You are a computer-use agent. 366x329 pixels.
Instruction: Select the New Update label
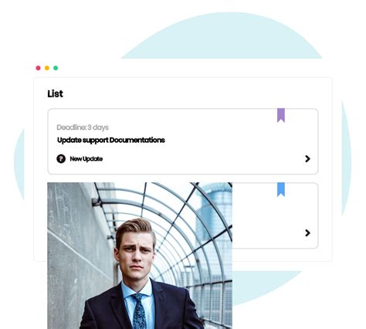point(86,159)
